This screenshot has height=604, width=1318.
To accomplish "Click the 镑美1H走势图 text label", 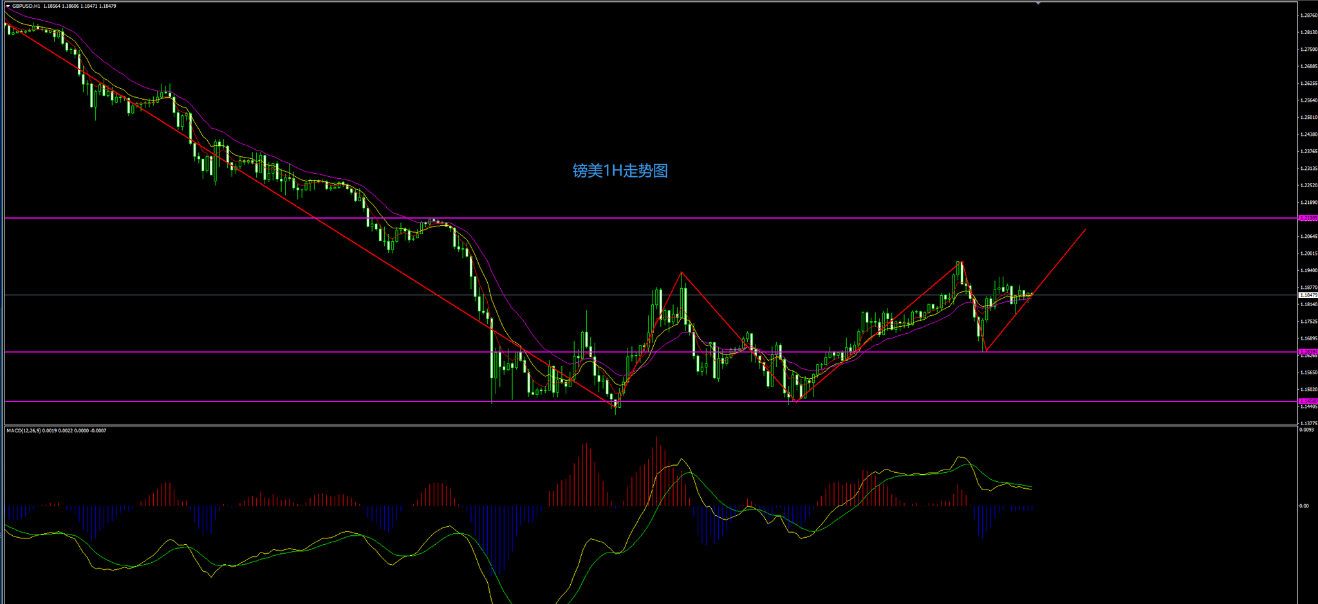I will point(620,170).
